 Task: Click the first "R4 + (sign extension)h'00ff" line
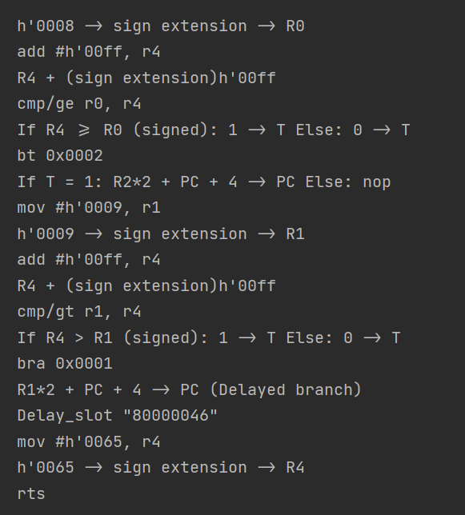pyautogui.click(x=146, y=78)
